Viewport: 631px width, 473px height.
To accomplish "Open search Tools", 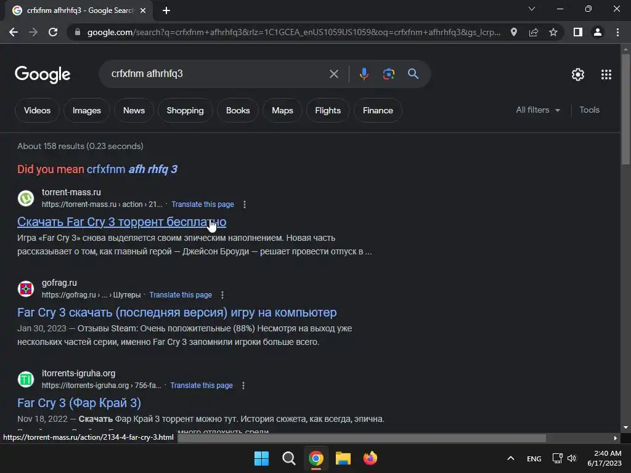I will [x=589, y=110].
